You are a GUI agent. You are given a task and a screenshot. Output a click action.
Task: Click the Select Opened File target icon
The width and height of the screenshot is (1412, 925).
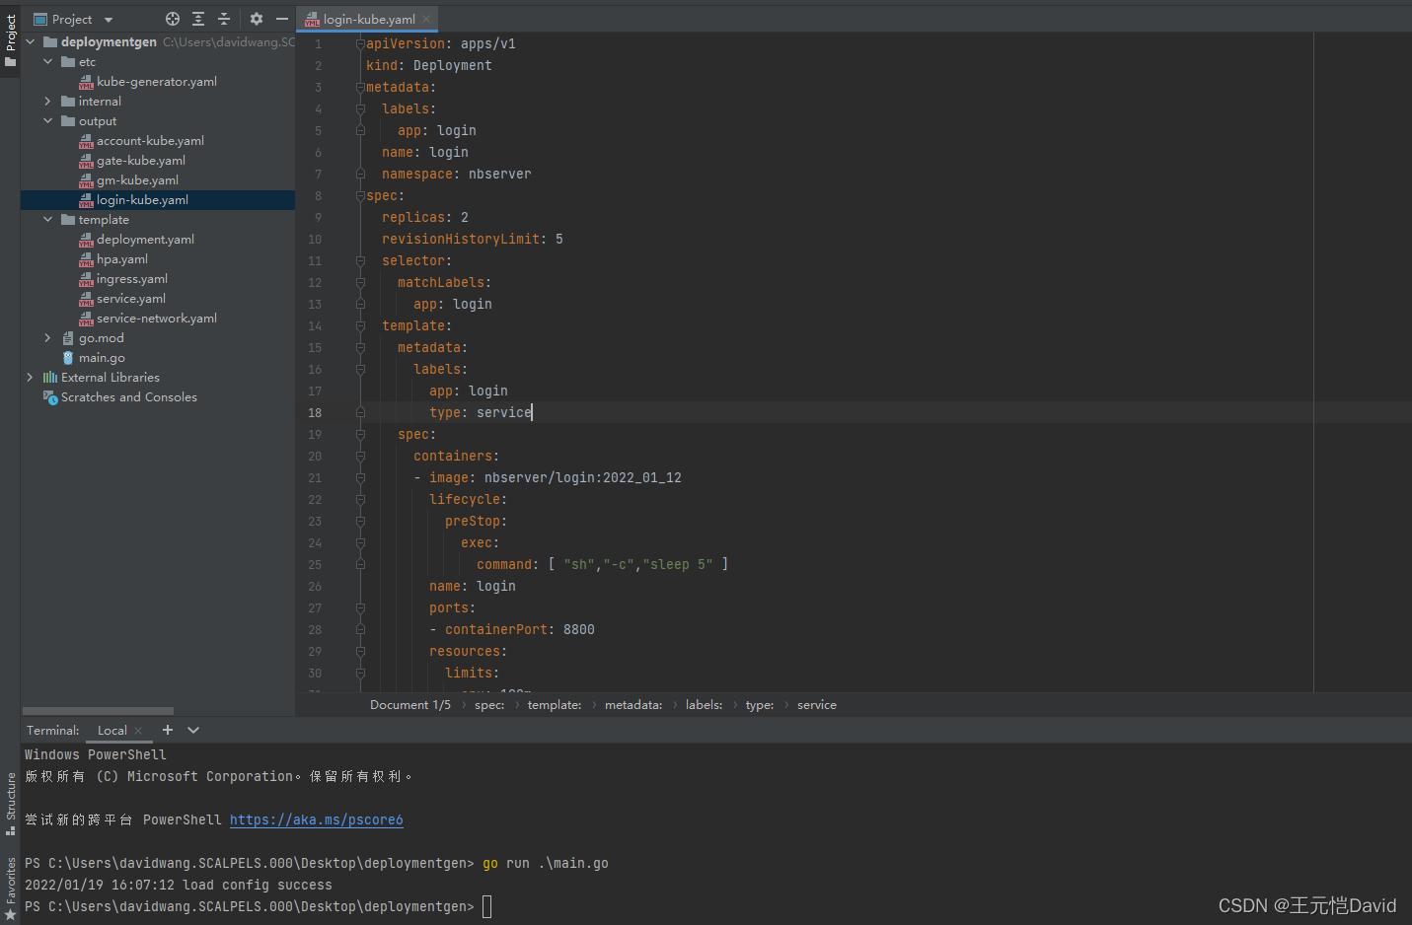pyautogui.click(x=173, y=19)
